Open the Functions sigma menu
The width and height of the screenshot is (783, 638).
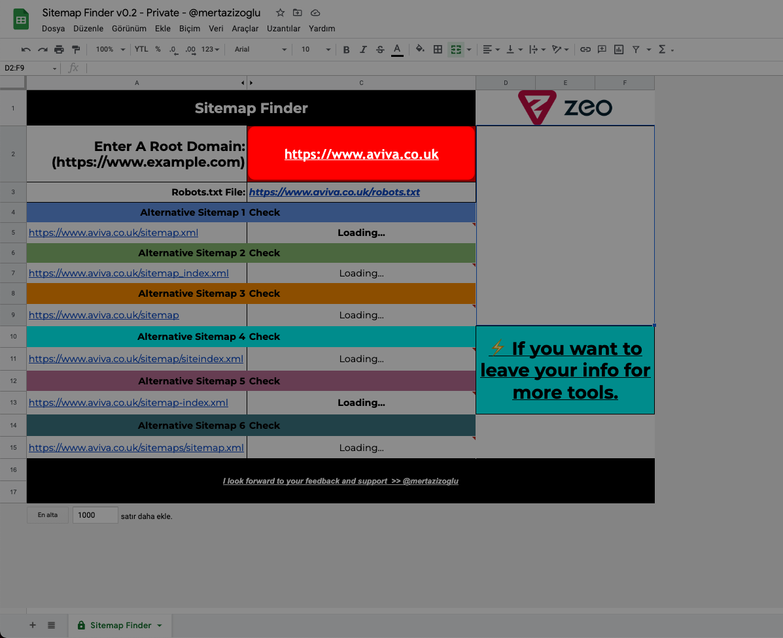point(666,50)
